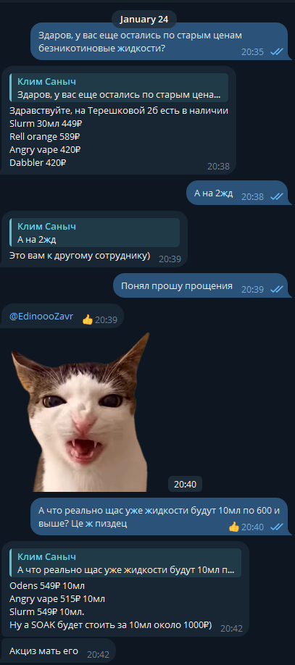Open the angry cat sticker
This screenshot has width=295, height=665.
80,412
